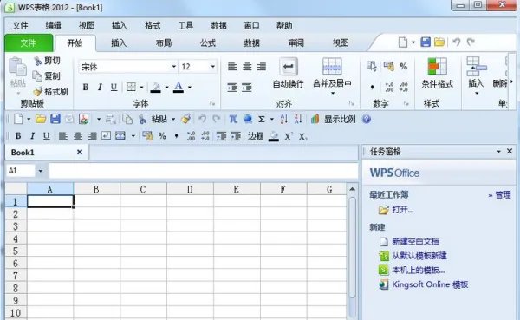Click sort descending in the standard toolbar
This screenshot has width=520, height=320.
click(x=298, y=119)
